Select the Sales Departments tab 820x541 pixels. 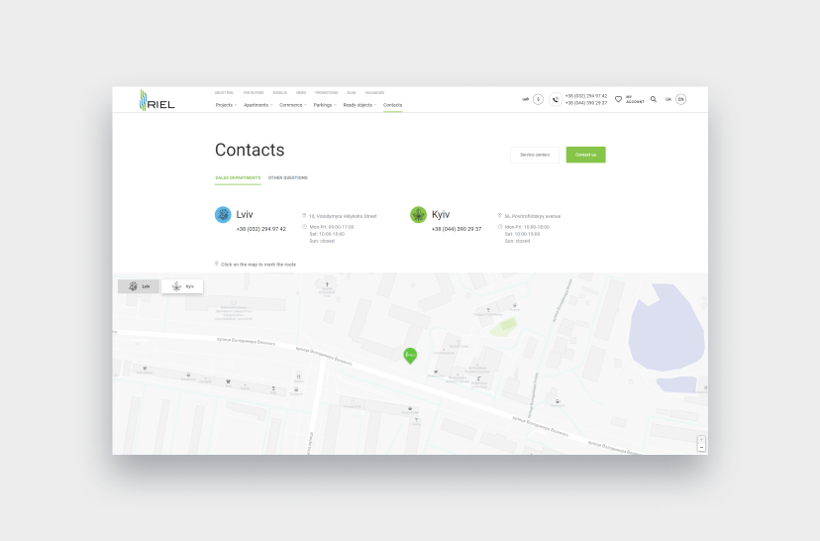(x=238, y=178)
